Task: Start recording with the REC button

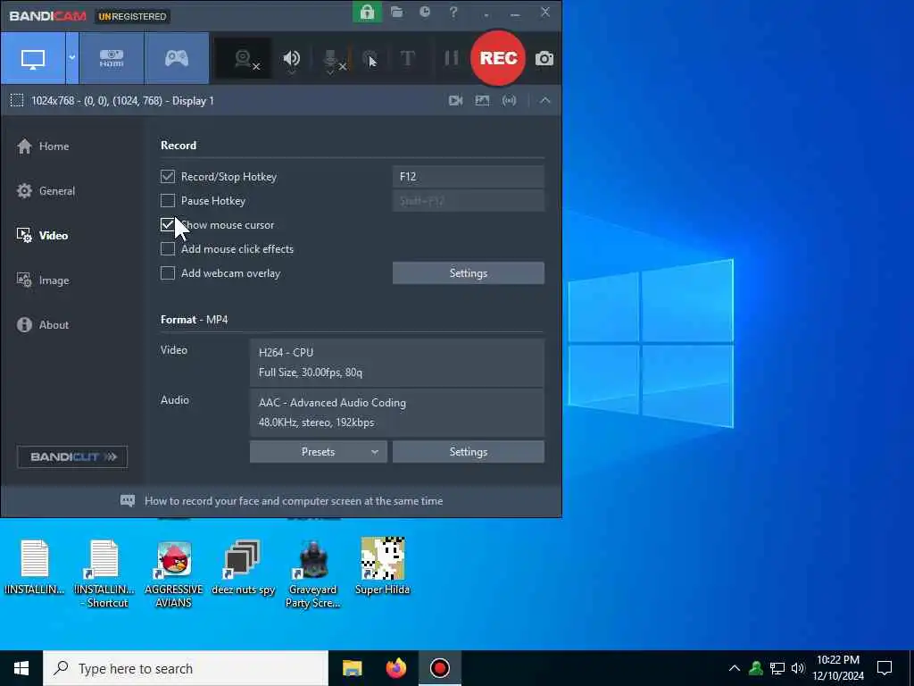Action: 498,58
